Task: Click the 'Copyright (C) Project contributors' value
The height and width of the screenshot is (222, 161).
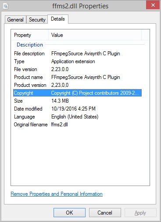Action: [x=95, y=93]
